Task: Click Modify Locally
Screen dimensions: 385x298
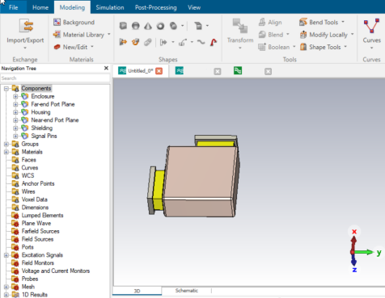Action: pos(324,35)
